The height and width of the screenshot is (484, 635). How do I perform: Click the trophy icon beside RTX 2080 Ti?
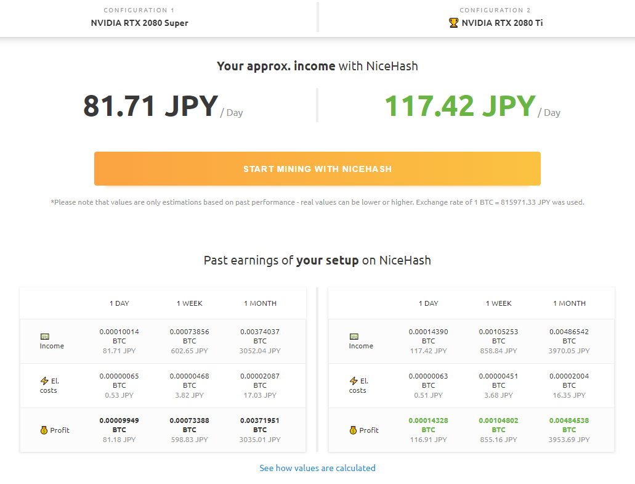tap(453, 23)
